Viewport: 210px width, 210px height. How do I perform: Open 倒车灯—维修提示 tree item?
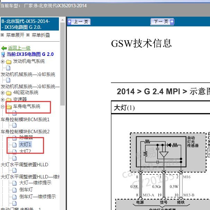tap(38, 196)
